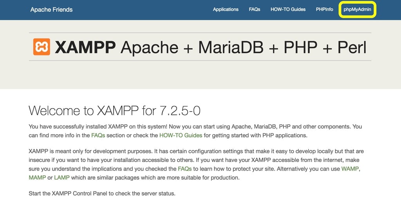This screenshot has width=401, height=201.
Task: Go to FAQs in the top navigation bar
Action: pos(255,9)
